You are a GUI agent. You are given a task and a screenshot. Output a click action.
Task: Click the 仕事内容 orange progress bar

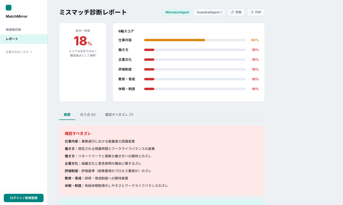click(x=175, y=40)
